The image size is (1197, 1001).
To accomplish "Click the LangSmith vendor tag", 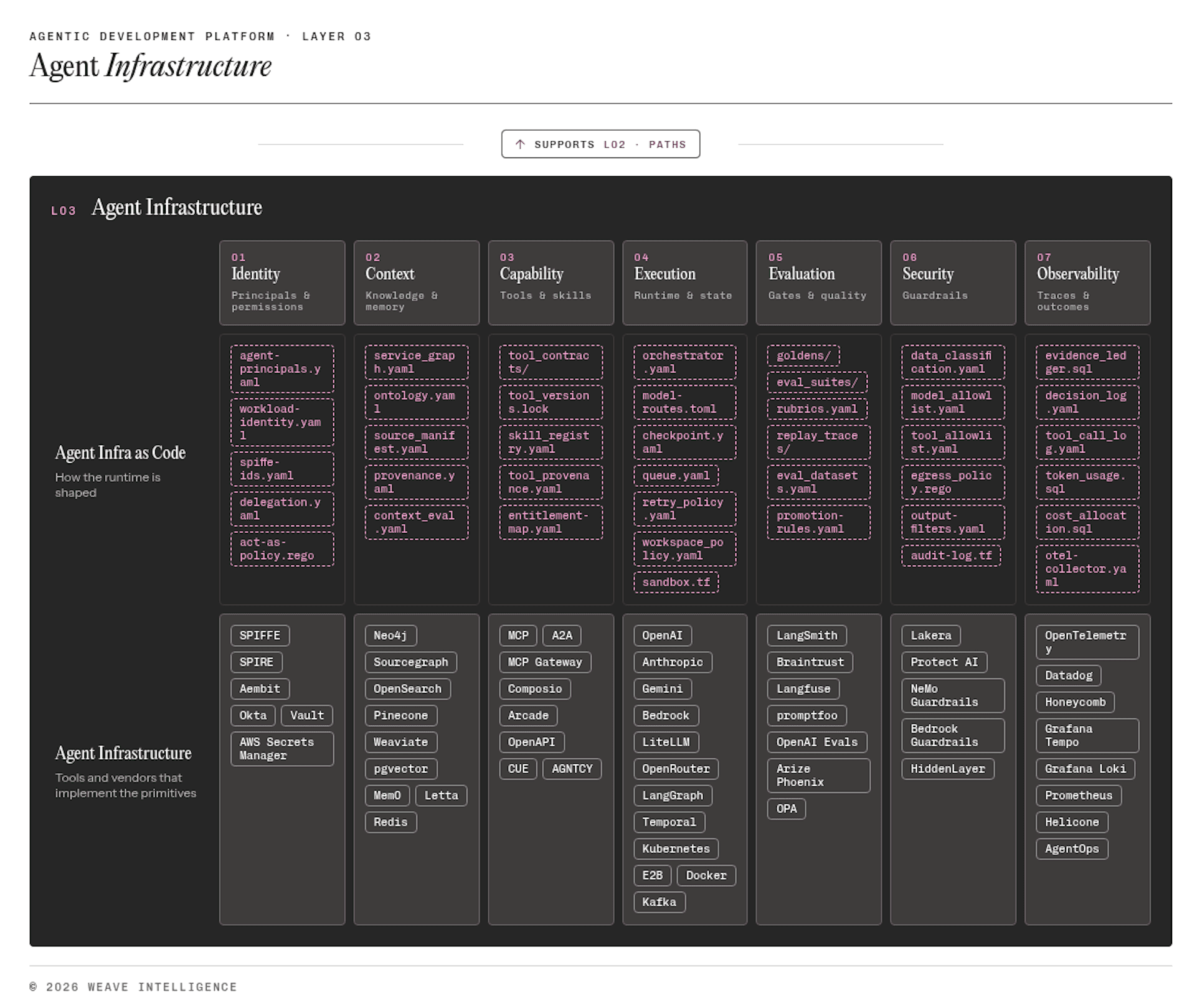I will coord(807,636).
